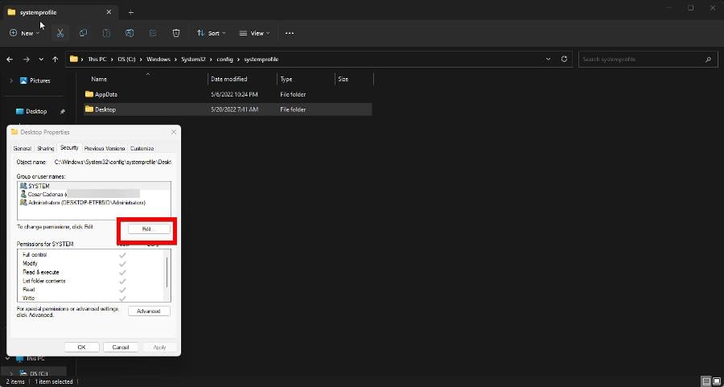Open the See more (three dots) menu

tap(290, 33)
